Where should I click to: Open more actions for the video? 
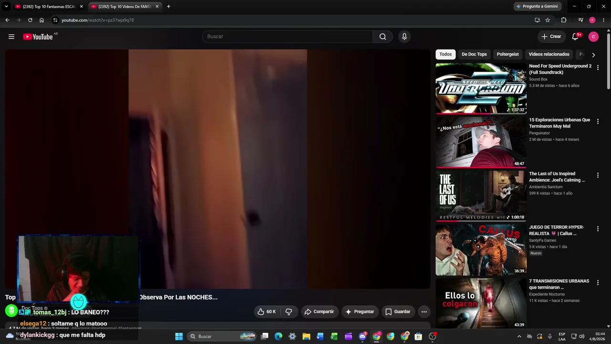(424, 312)
